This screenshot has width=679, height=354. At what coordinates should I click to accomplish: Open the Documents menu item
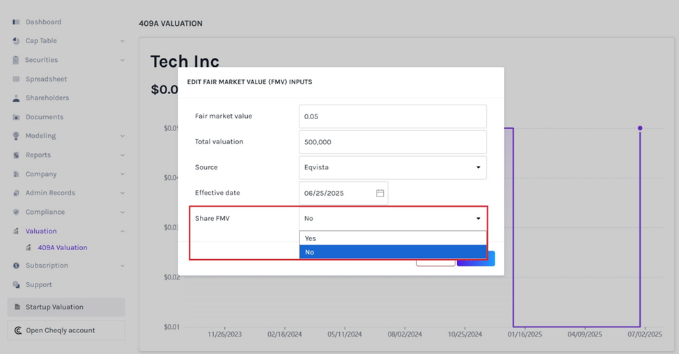click(x=45, y=117)
